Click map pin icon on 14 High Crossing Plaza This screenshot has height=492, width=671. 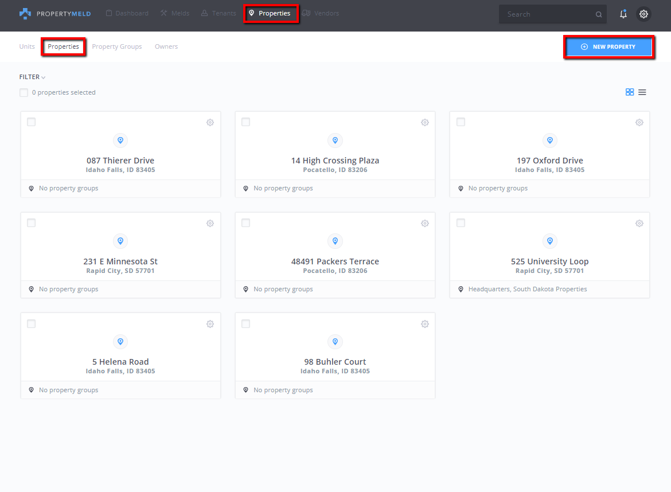point(335,140)
